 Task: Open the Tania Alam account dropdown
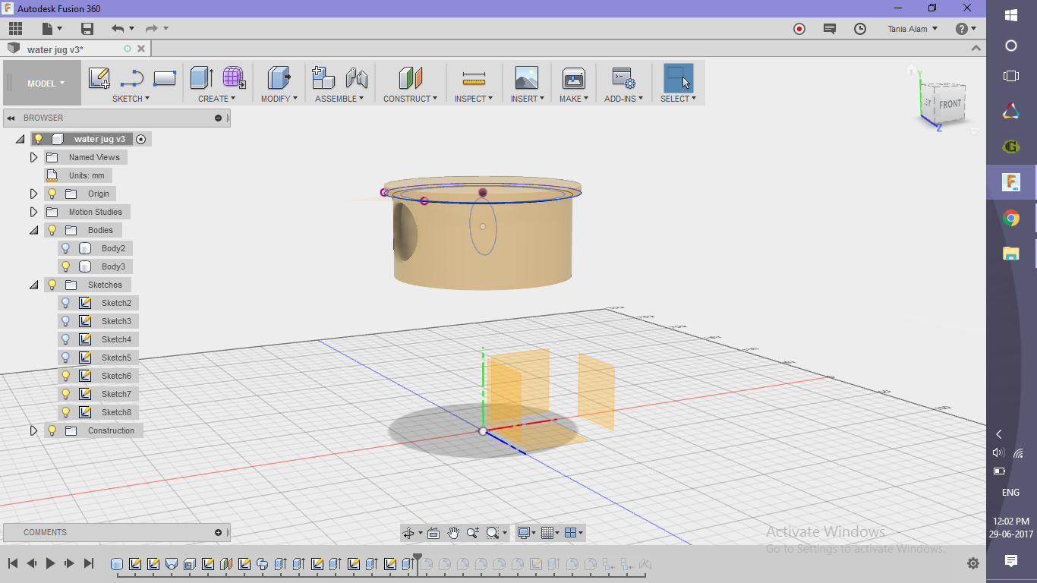pyautogui.click(x=912, y=29)
